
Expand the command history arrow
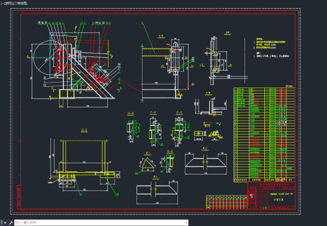point(186,223)
